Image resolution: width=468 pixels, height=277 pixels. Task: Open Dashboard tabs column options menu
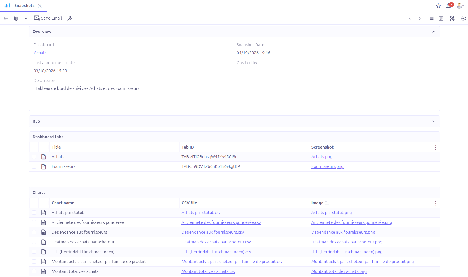click(435, 148)
